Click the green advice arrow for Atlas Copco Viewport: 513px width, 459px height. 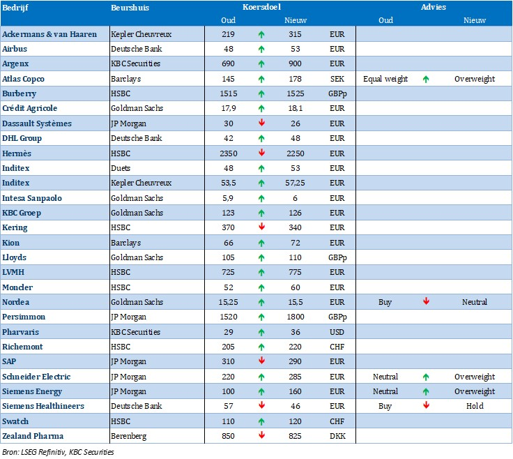(426, 79)
